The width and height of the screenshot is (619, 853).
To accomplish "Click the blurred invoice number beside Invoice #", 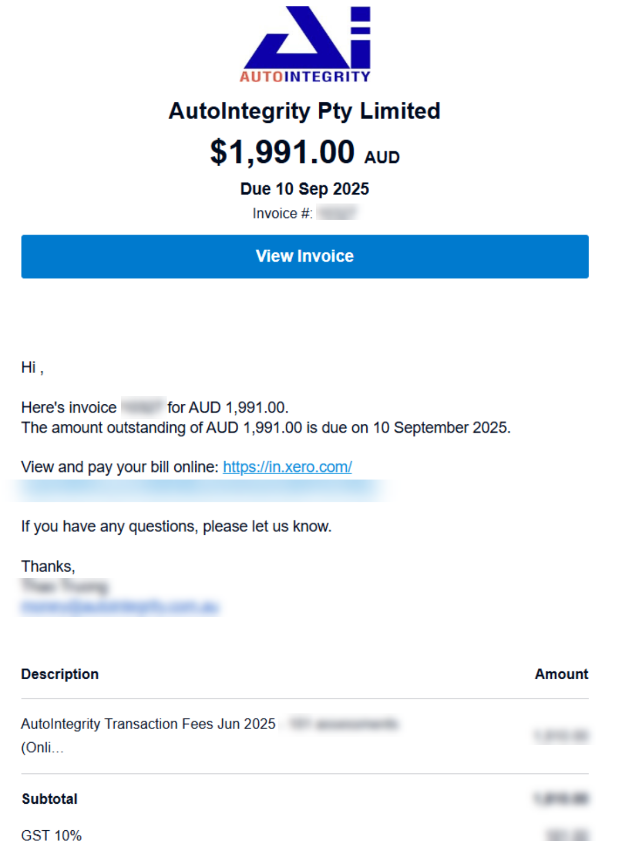I will (x=337, y=213).
